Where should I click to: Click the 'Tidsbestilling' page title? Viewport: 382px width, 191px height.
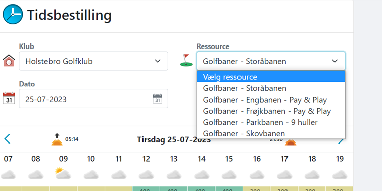coord(69,15)
